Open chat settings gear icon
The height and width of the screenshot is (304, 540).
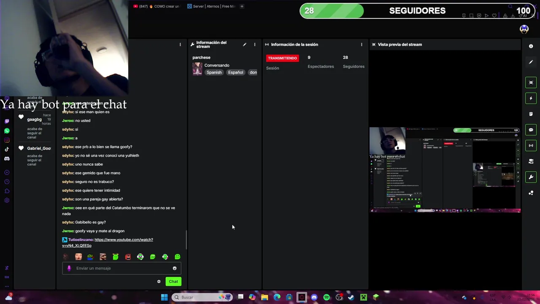[159, 282]
